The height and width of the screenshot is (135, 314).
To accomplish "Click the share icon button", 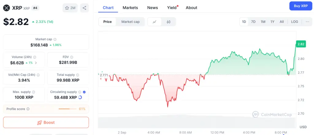I will [84, 8].
